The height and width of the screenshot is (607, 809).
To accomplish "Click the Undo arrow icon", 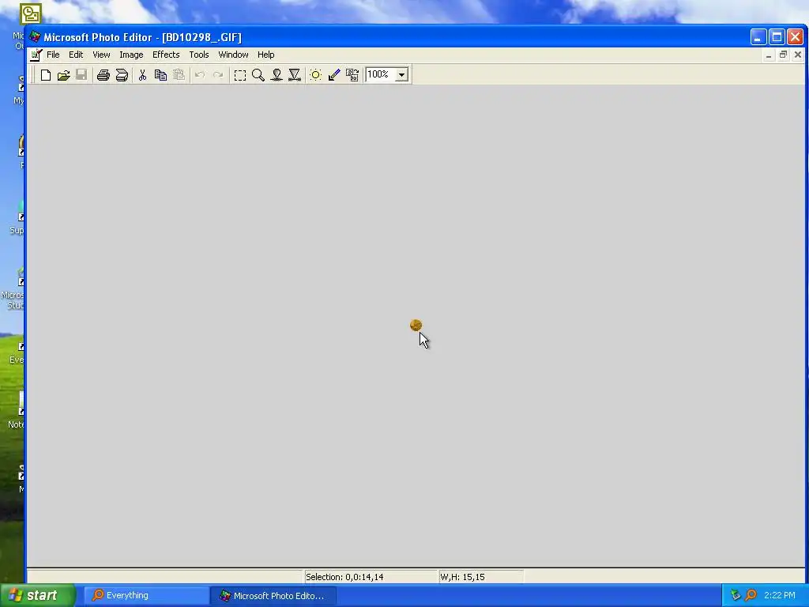I will point(200,75).
